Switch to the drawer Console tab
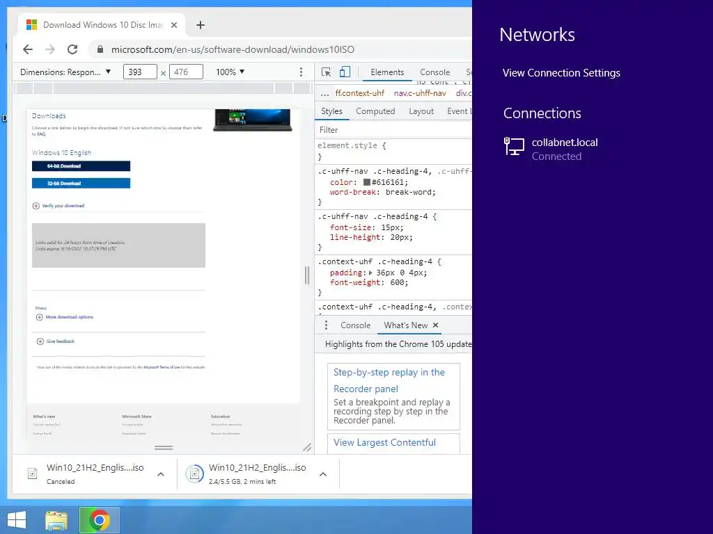This screenshot has height=534, width=713. click(355, 325)
